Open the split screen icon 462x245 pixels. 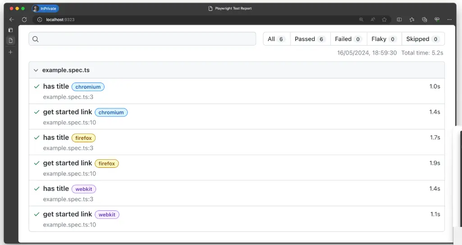399,19
